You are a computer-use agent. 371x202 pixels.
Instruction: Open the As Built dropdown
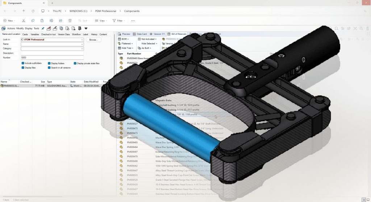(145, 48)
